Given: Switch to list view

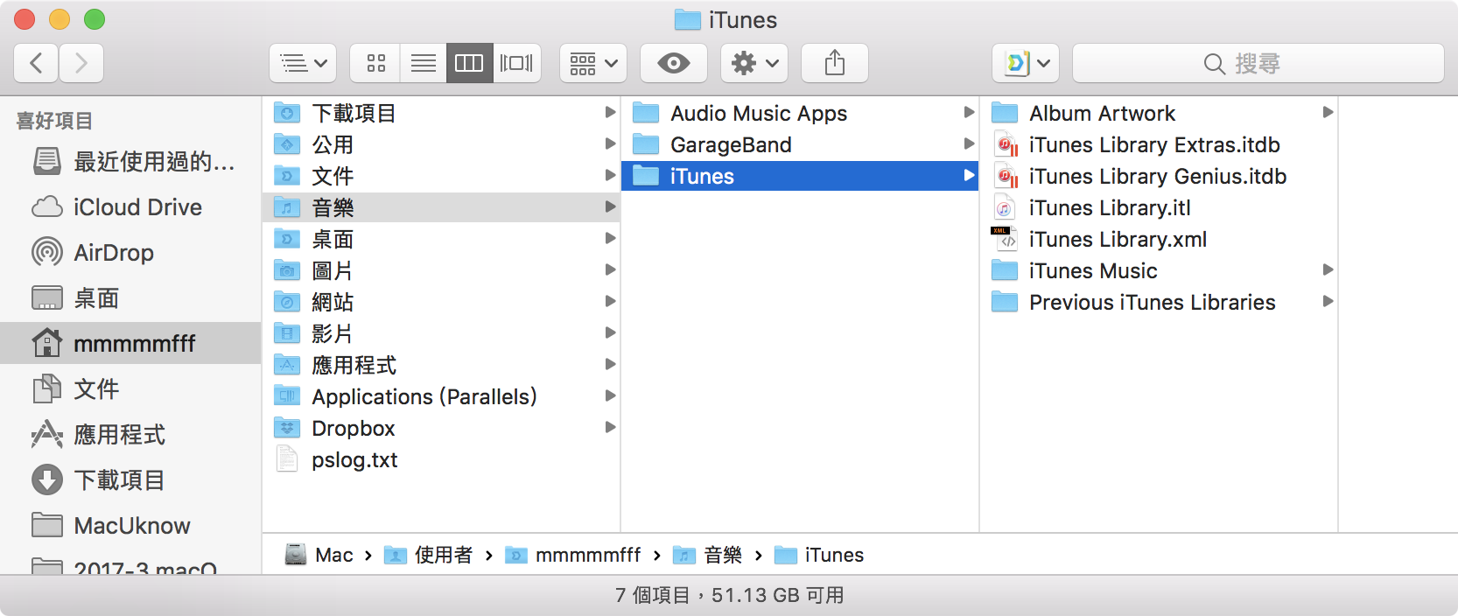Looking at the screenshot, I should [424, 63].
